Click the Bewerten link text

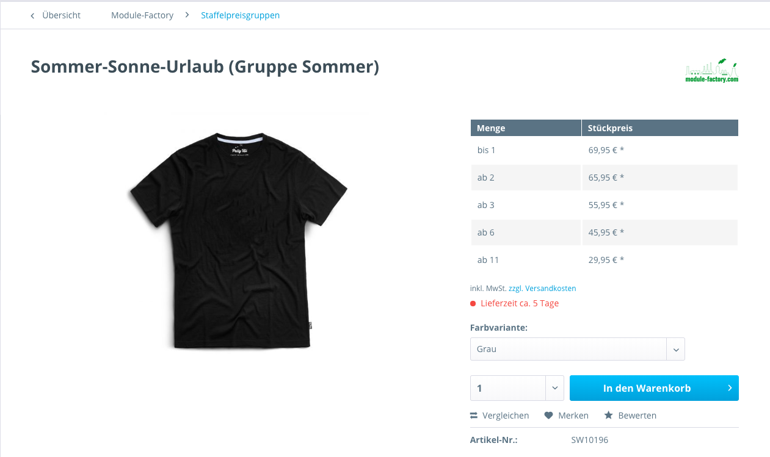[x=637, y=416]
